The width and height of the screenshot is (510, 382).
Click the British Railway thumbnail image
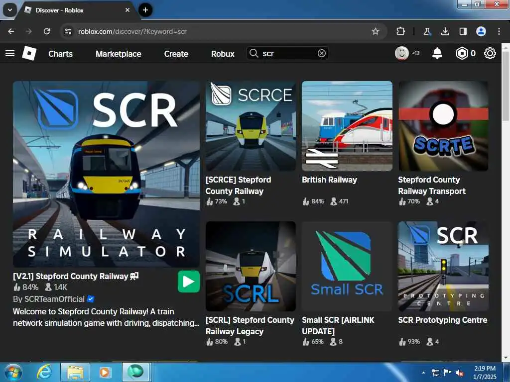(x=347, y=126)
